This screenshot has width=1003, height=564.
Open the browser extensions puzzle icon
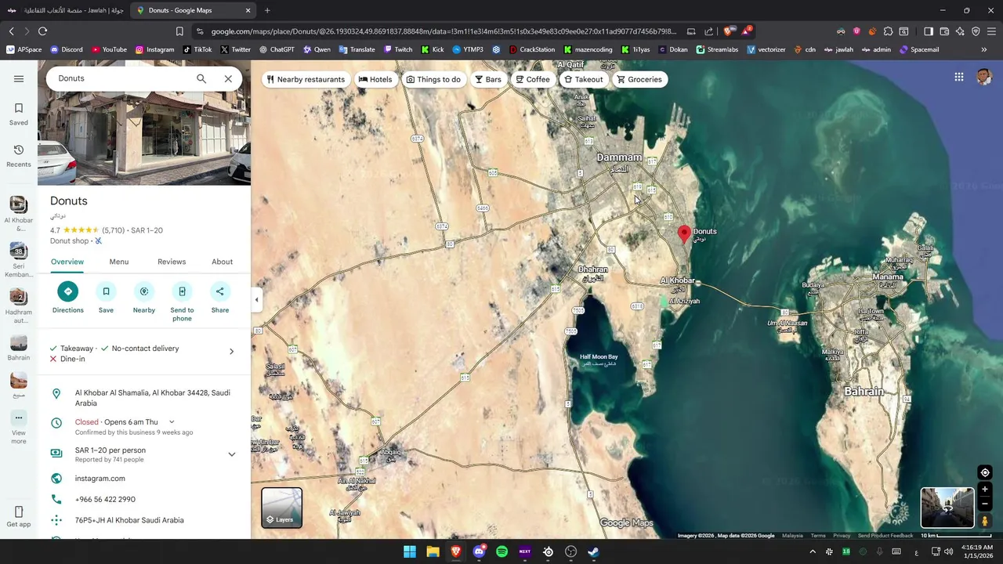pos(888,31)
